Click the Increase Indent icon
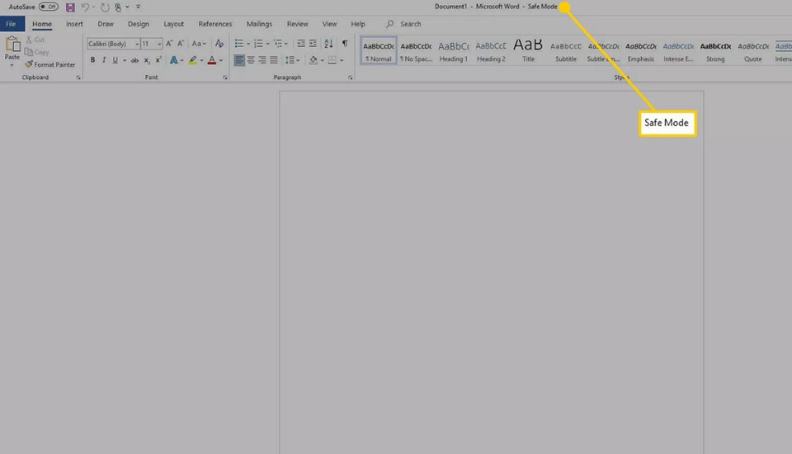 (x=313, y=44)
